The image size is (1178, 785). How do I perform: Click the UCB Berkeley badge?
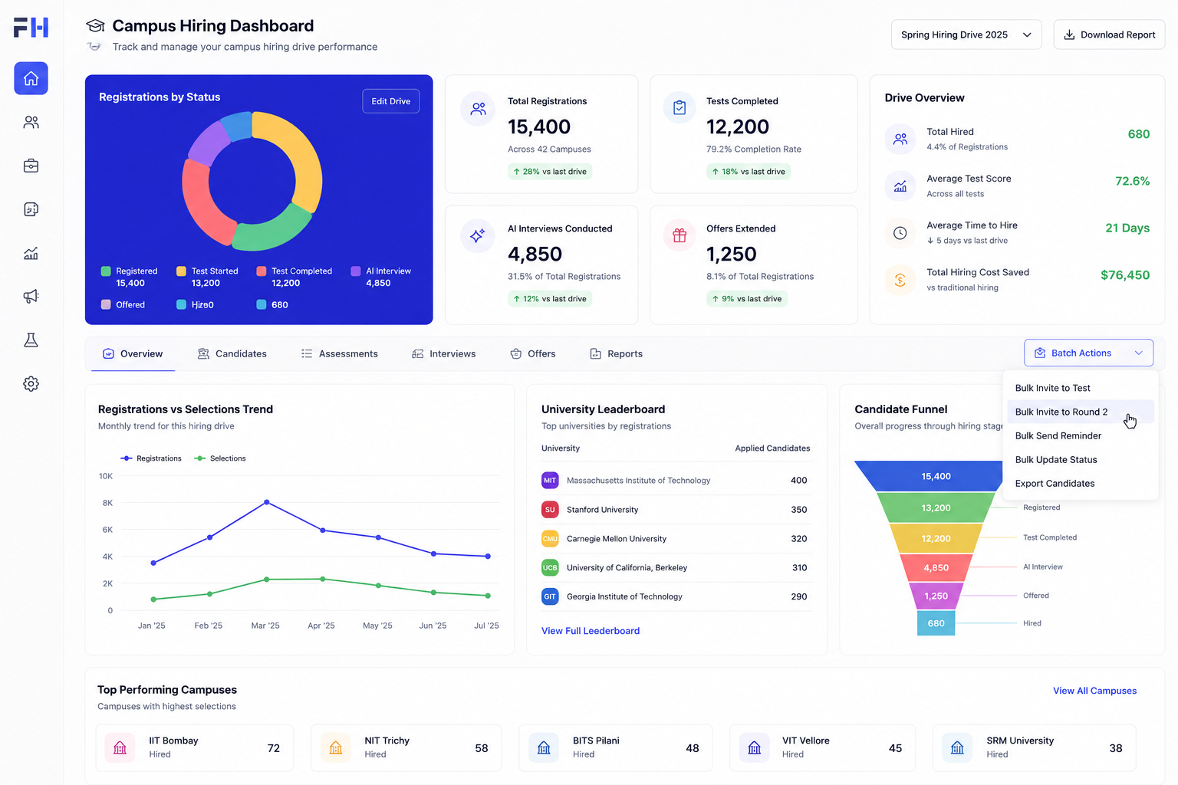point(550,568)
